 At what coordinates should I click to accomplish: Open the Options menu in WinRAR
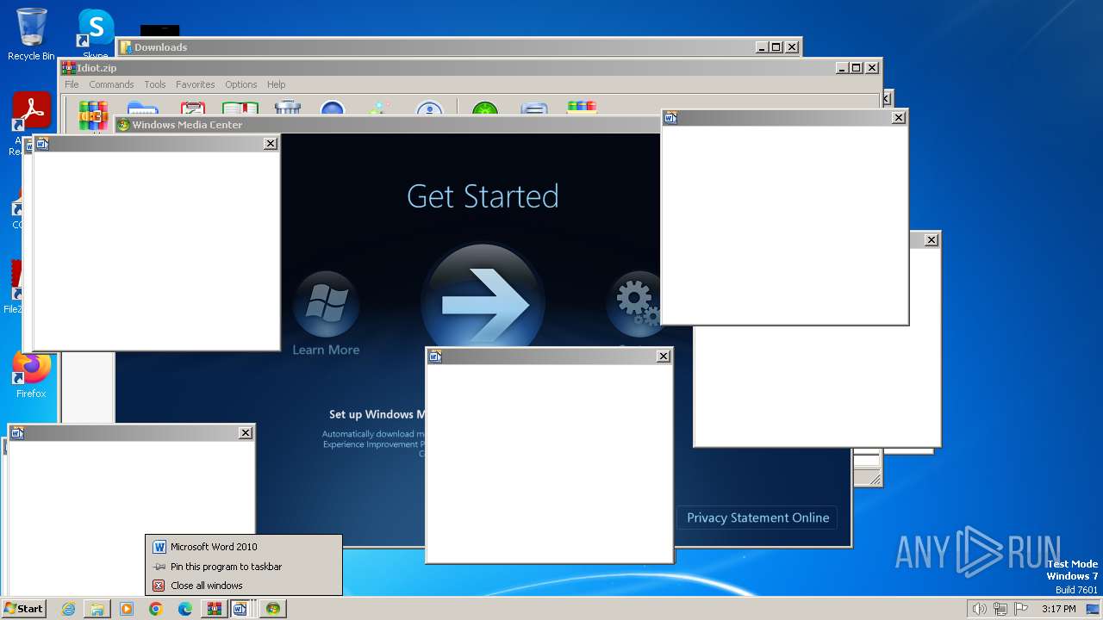click(x=241, y=84)
